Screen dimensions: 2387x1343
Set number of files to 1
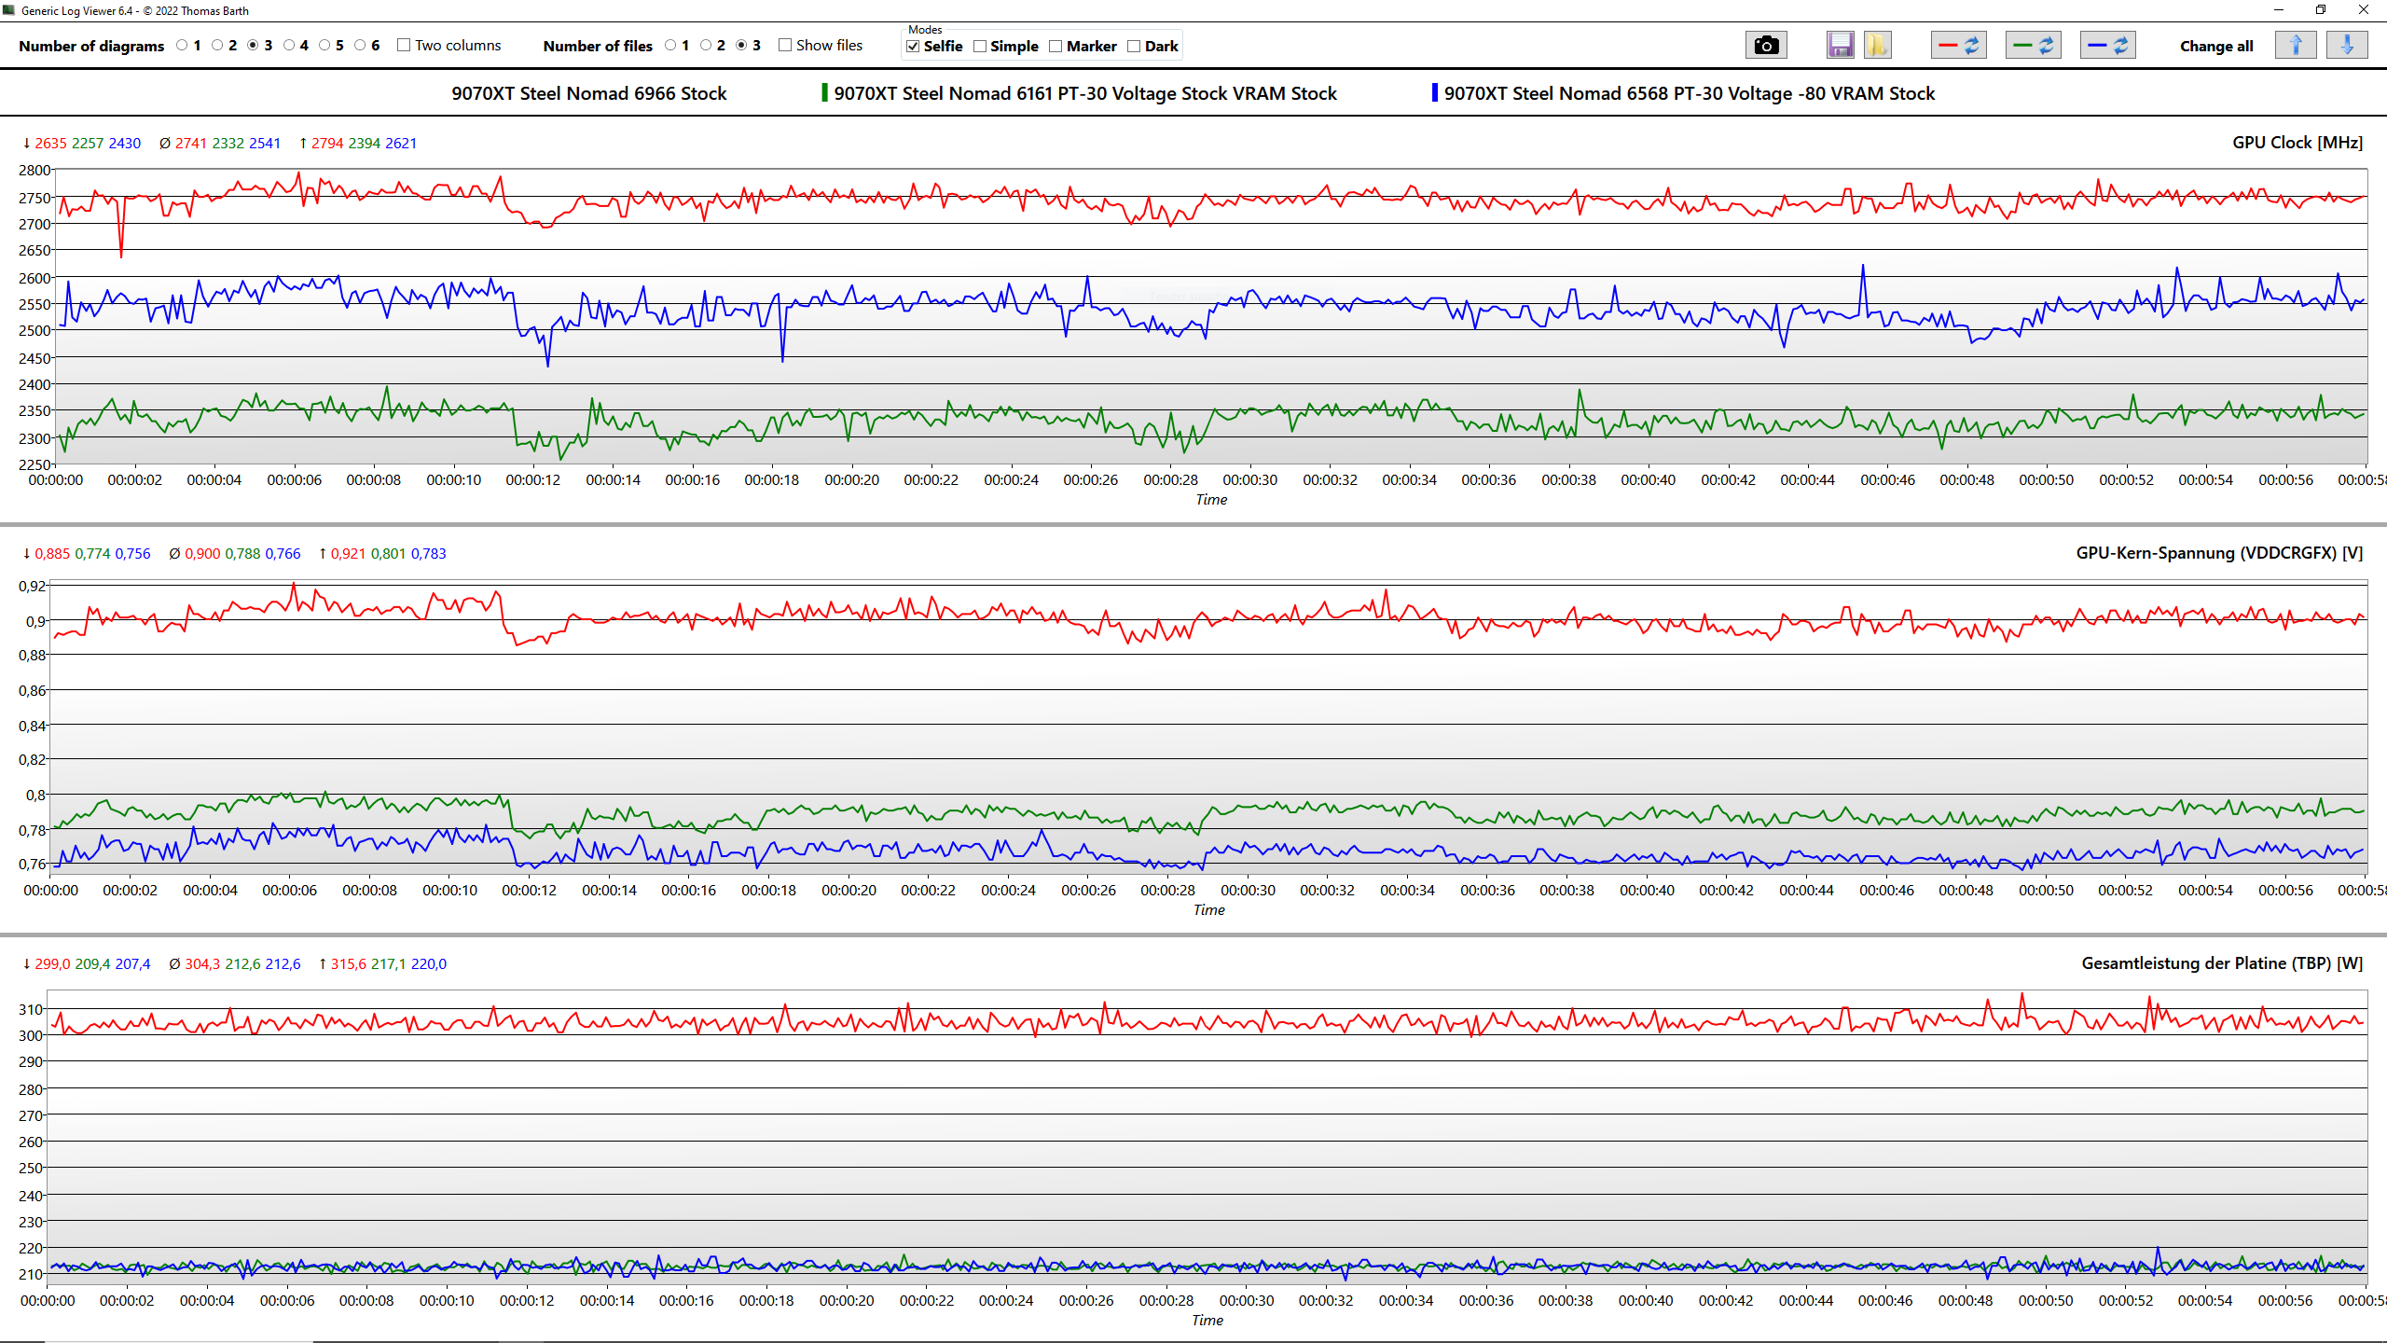tap(670, 46)
